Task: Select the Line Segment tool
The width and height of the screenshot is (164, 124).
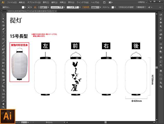Action: tap(3, 36)
